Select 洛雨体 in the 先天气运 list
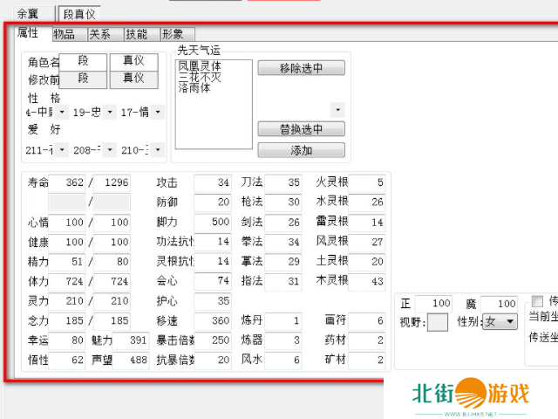 tap(194, 88)
